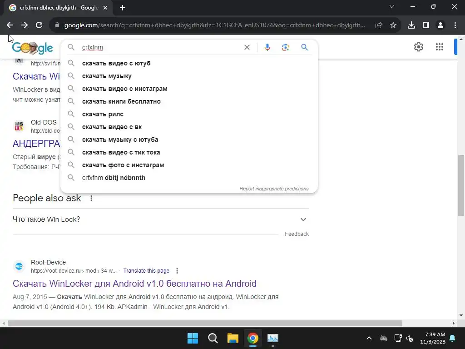The image size is (465, 349).
Task: Select suggestion скачать музыку
Action: click(x=189, y=76)
